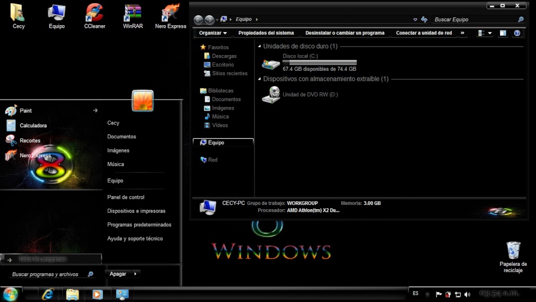536x302 pixels.
Task: Click Propiedades del sistema
Action: 266,33
